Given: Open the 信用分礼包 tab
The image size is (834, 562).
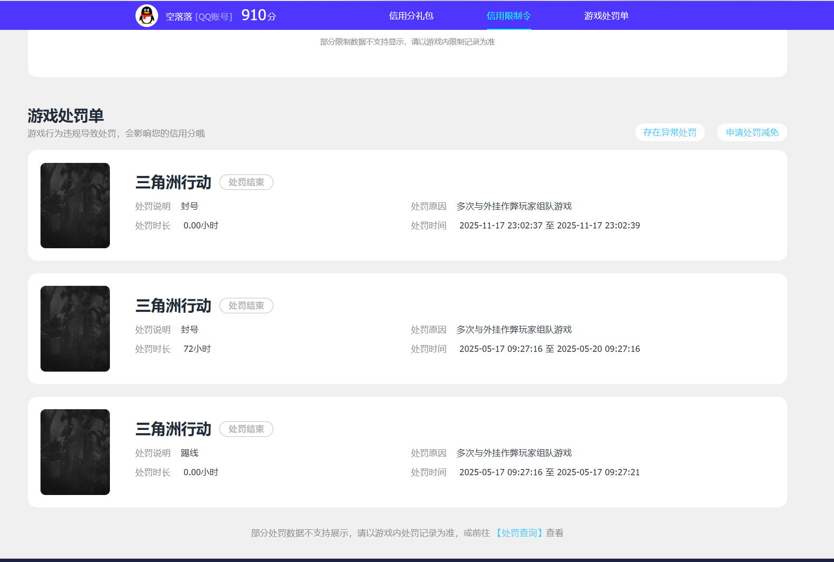Looking at the screenshot, I should [x=411, y=16].
